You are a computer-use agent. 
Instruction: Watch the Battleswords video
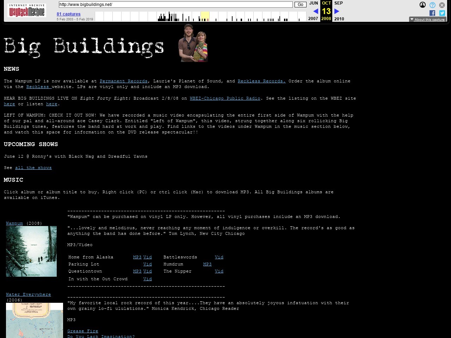219,257
